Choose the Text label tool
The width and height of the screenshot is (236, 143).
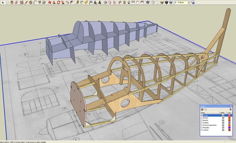point(90,2)
